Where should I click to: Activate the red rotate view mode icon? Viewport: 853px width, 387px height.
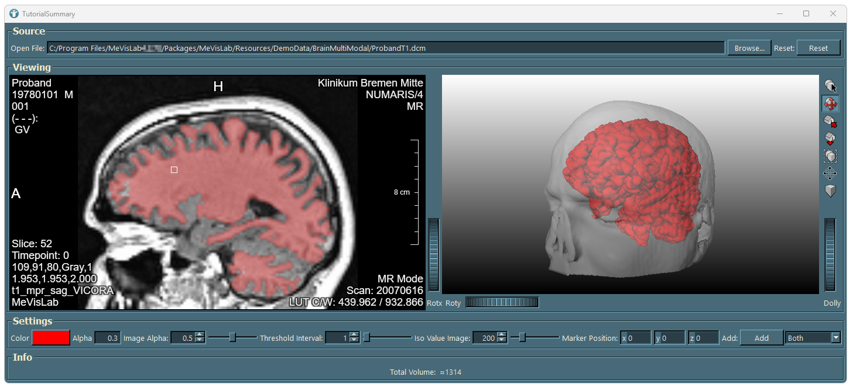coord(830,104)
